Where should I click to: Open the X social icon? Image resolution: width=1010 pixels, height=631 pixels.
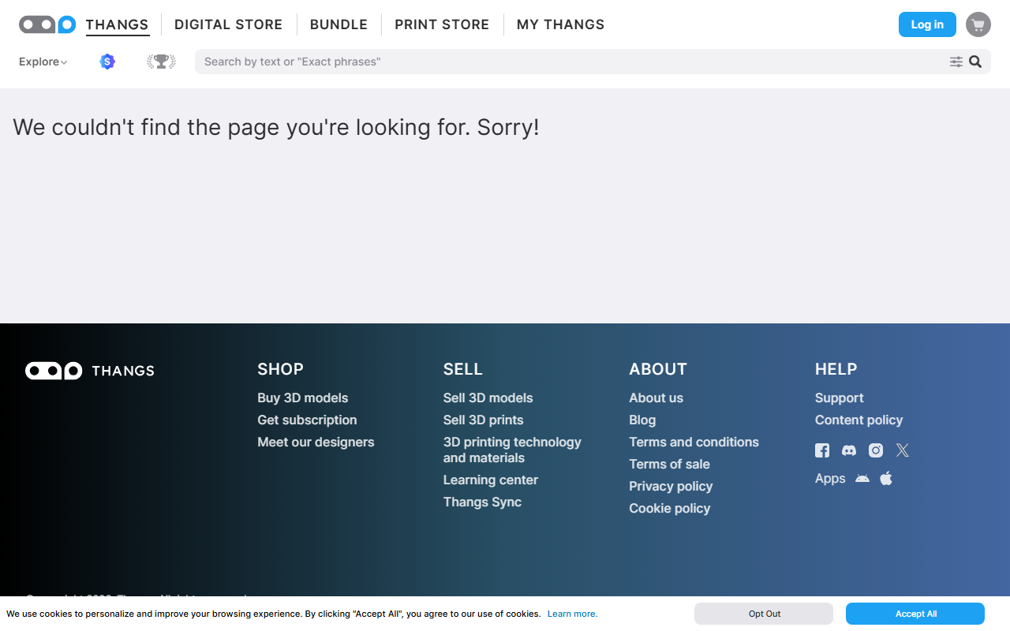pos(903,450)
